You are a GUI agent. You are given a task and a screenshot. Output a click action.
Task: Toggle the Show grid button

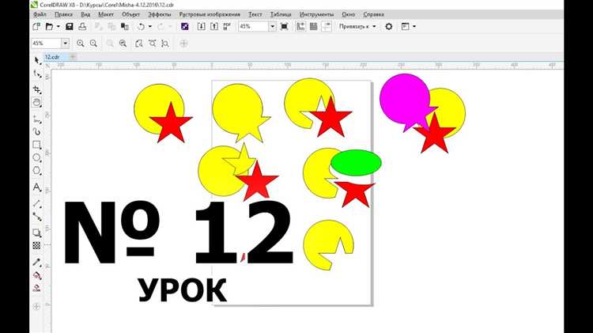pyautogui.click(x=314, y=26)
